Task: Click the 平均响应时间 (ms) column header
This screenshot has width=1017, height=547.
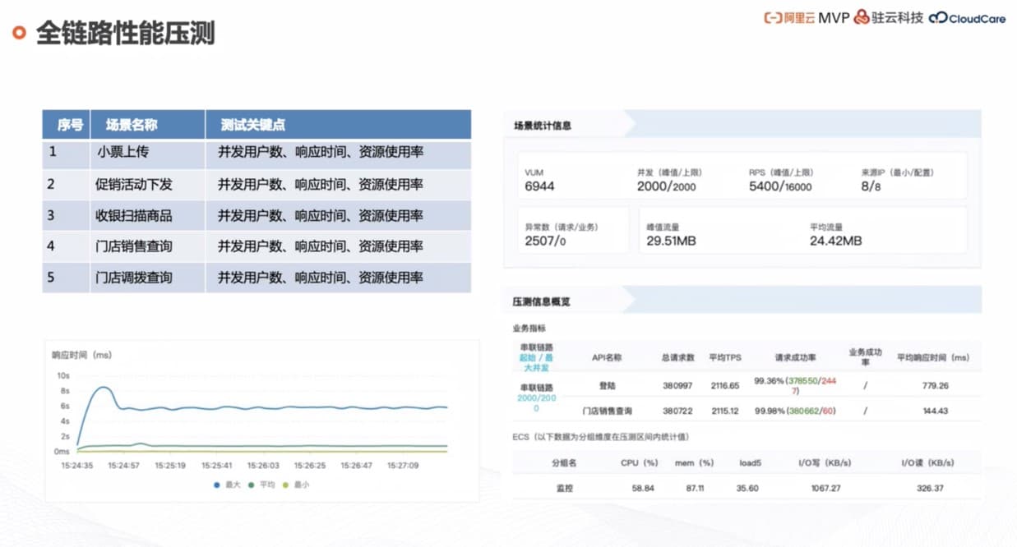Action: pyautogui.click(x=933, y=357)
